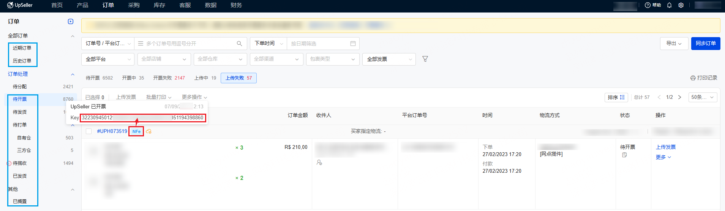Click the advanced filter funnel icon

click(425, 59)
